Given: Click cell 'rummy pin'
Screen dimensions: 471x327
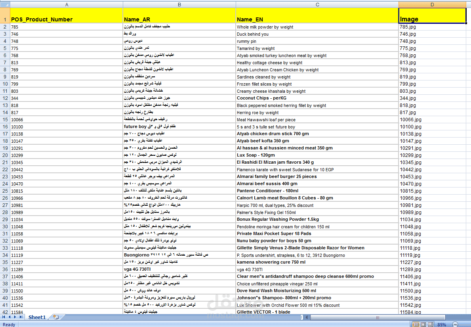Looking at the screenshot, I should click(317, 41).
